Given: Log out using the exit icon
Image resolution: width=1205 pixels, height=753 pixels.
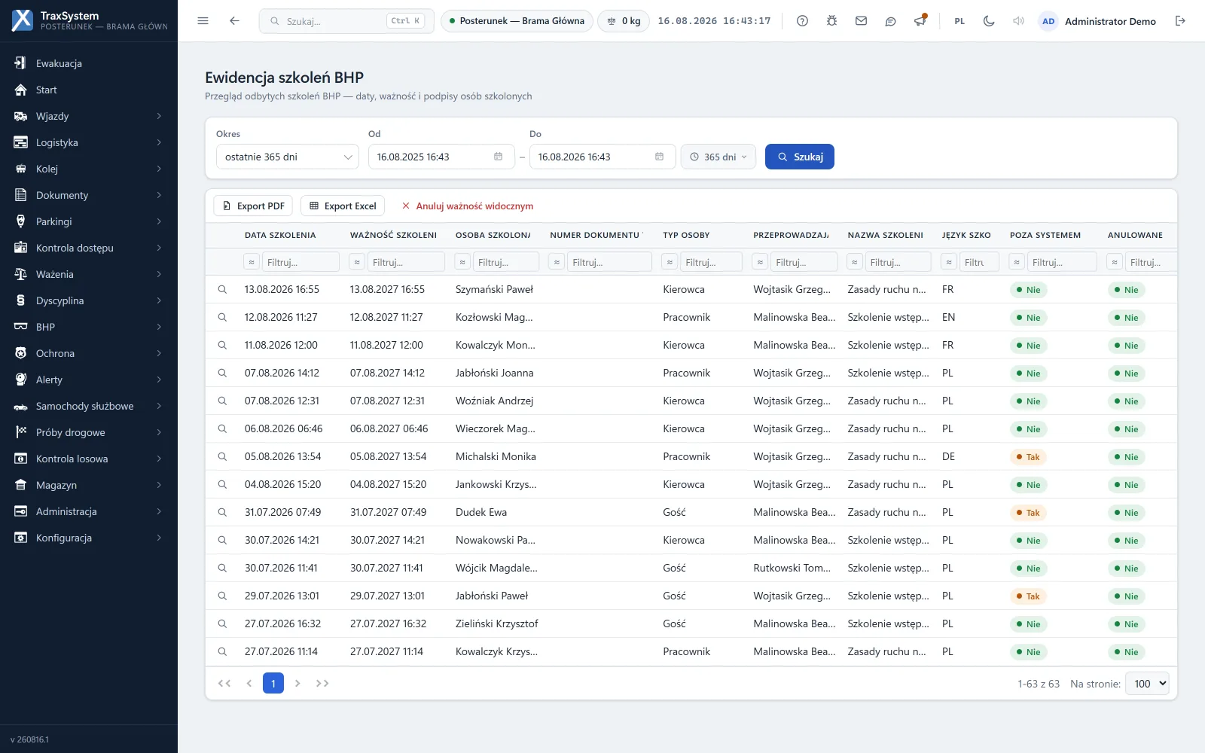Looking at the screenshot, I should click(1180, 21).
